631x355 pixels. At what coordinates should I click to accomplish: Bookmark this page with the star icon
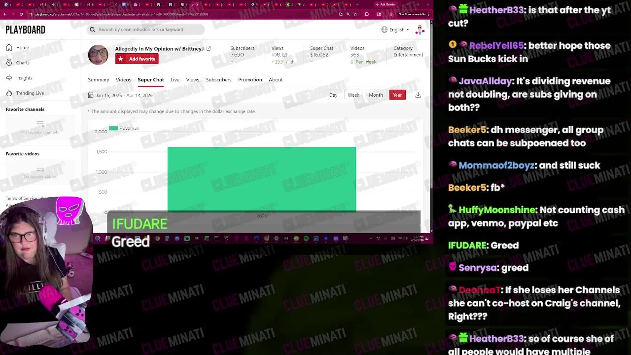point(355,14)
